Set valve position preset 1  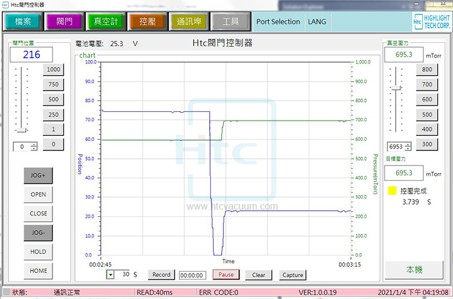(53, 129)
